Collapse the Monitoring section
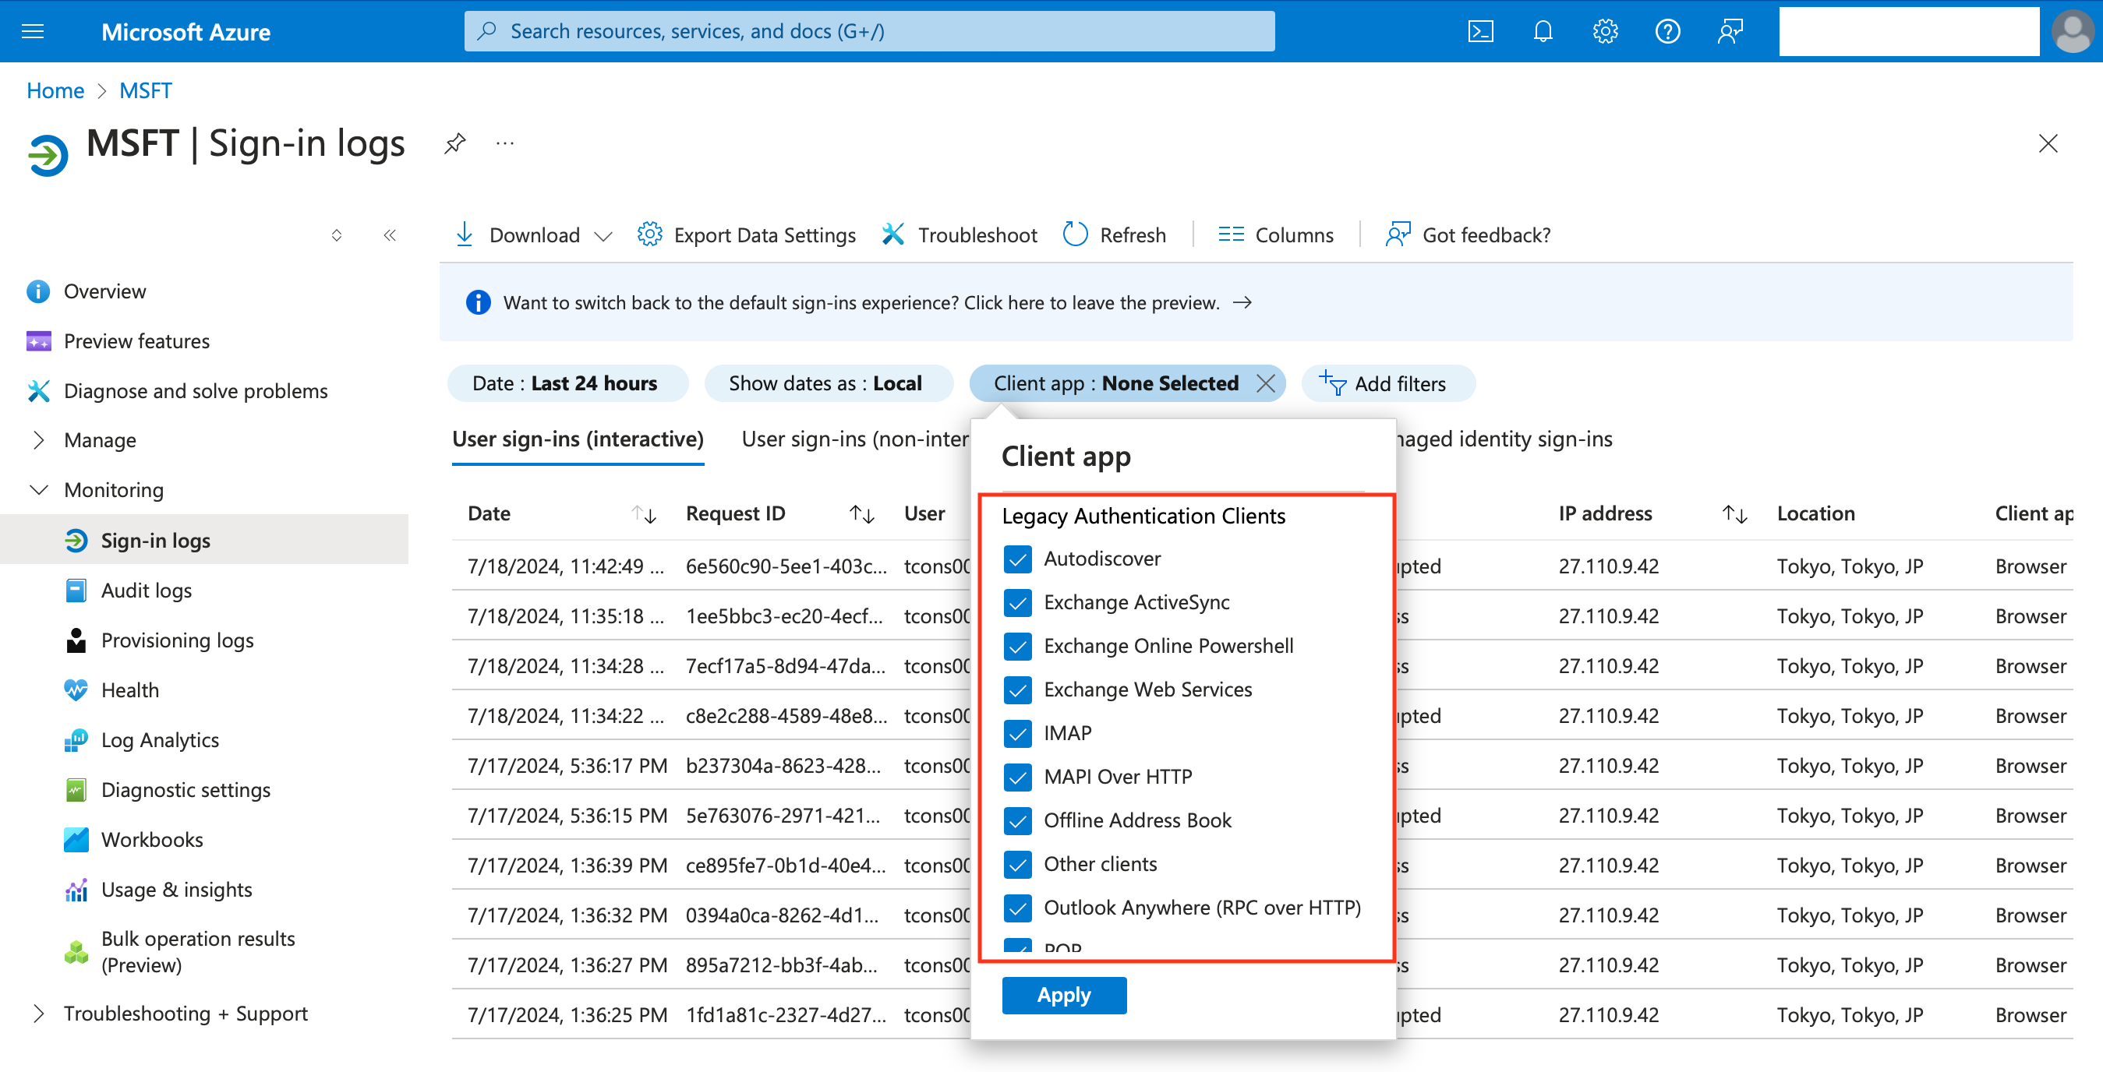This screenshot has width=2103, height=1072. 38,490
